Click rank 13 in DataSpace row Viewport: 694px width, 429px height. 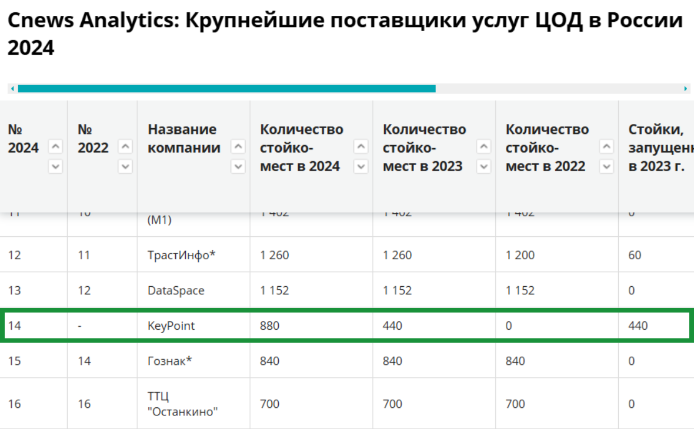[x=15, y=290]
